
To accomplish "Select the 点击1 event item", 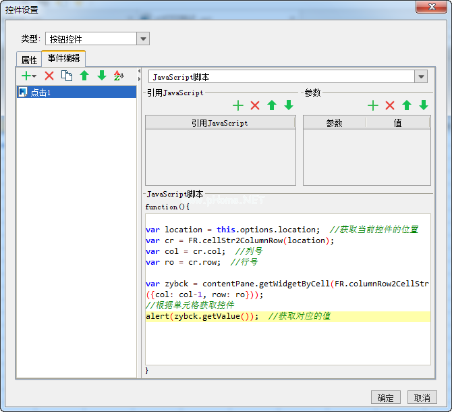I will pyautogui.click(x=40, y=93).
